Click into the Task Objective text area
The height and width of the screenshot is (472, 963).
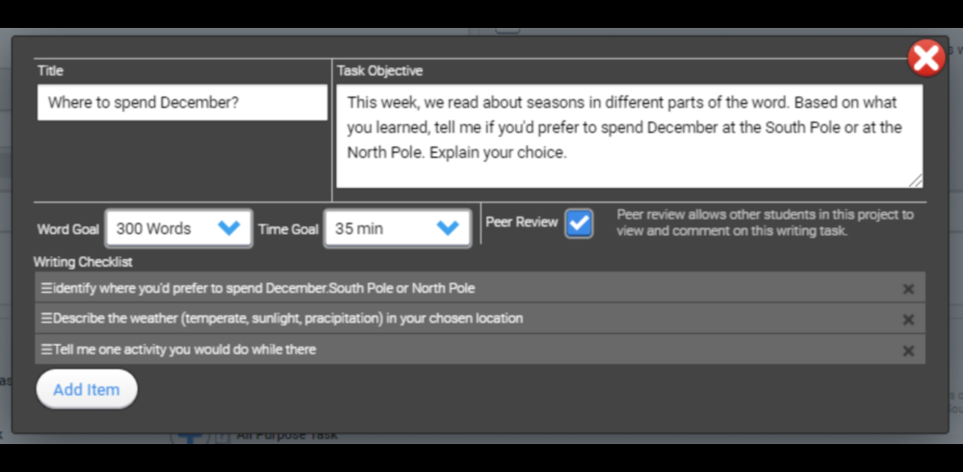pyautogui.click(x=629, y=136)
